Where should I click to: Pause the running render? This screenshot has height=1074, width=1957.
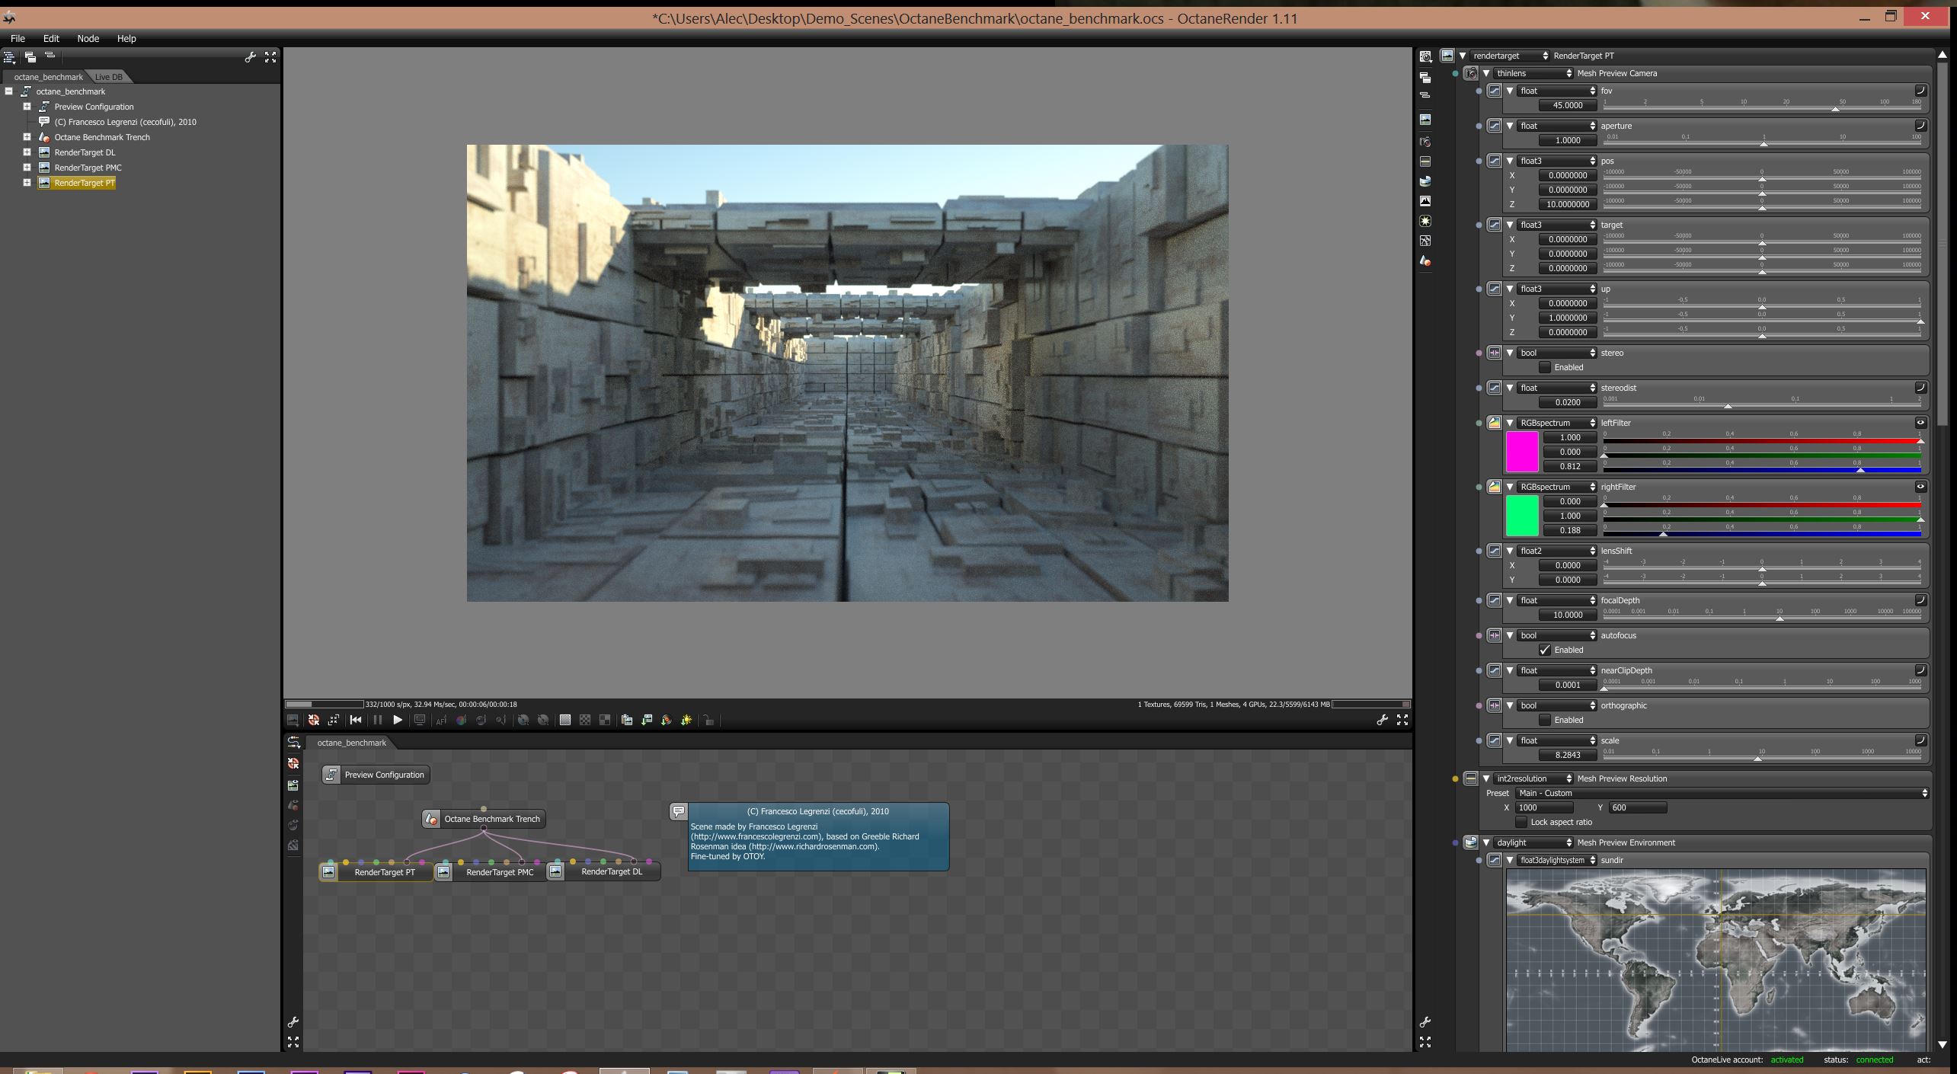coord(377,720)
